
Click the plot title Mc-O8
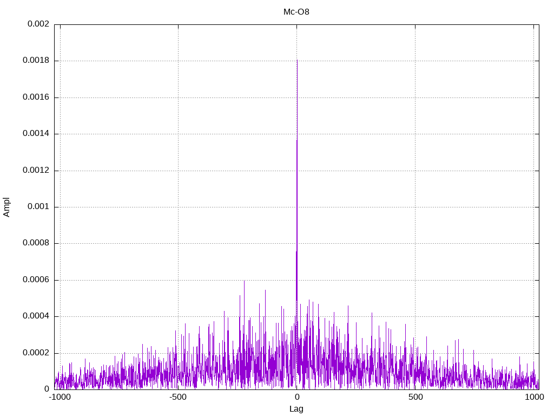pos(296,11)
